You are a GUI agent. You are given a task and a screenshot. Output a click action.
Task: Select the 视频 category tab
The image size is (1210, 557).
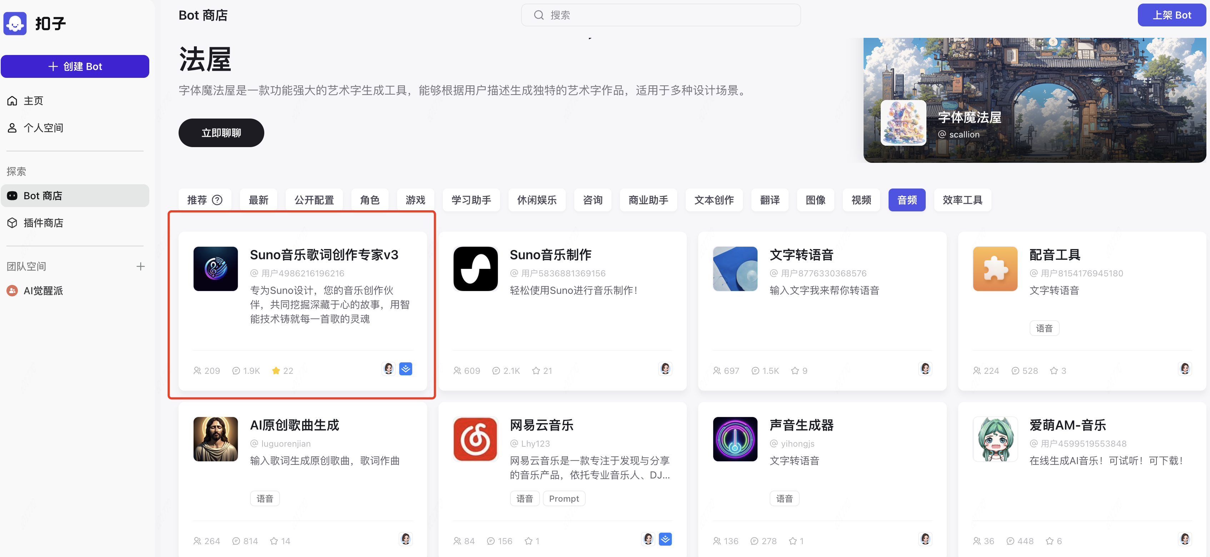(x=861, y=200)
